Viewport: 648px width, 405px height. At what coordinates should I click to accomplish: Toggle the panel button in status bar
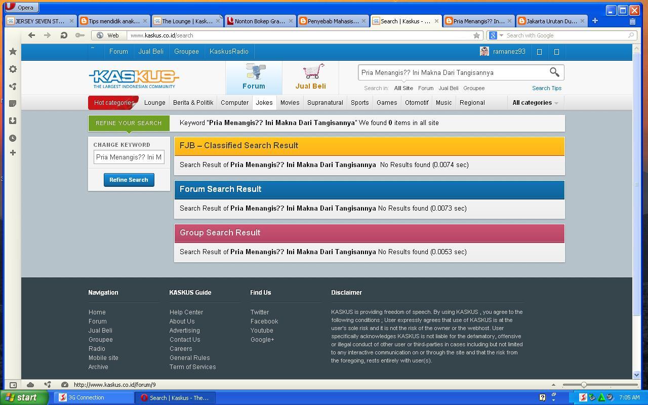click(13, 385)
